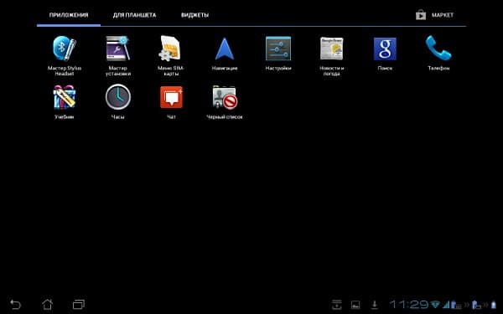Switch to the Приложения tab
503x314 pixels.
tap(69, 15)
